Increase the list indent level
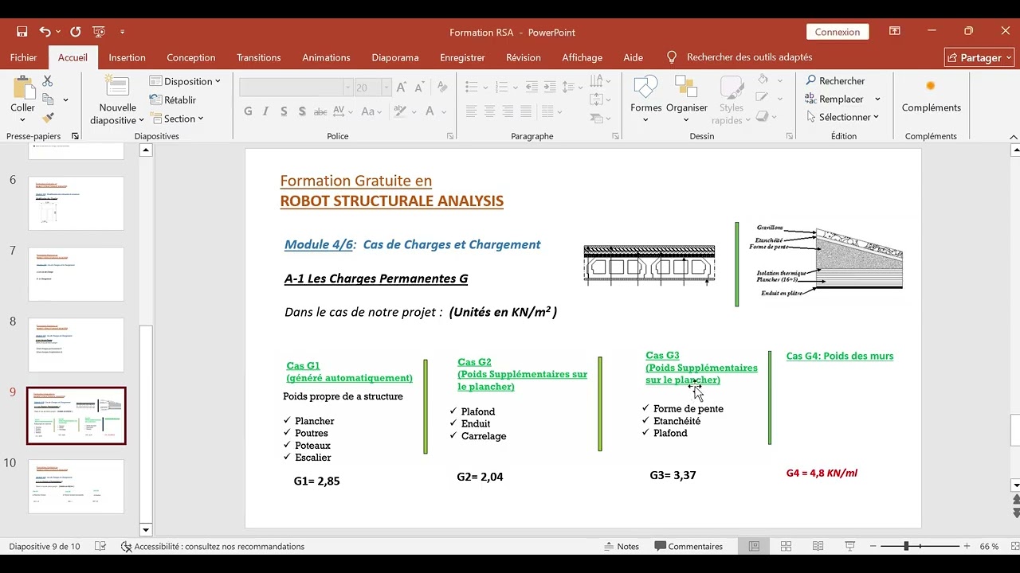Image resolution: width=1020 pixels, height=573 pixels. (551, 87)
